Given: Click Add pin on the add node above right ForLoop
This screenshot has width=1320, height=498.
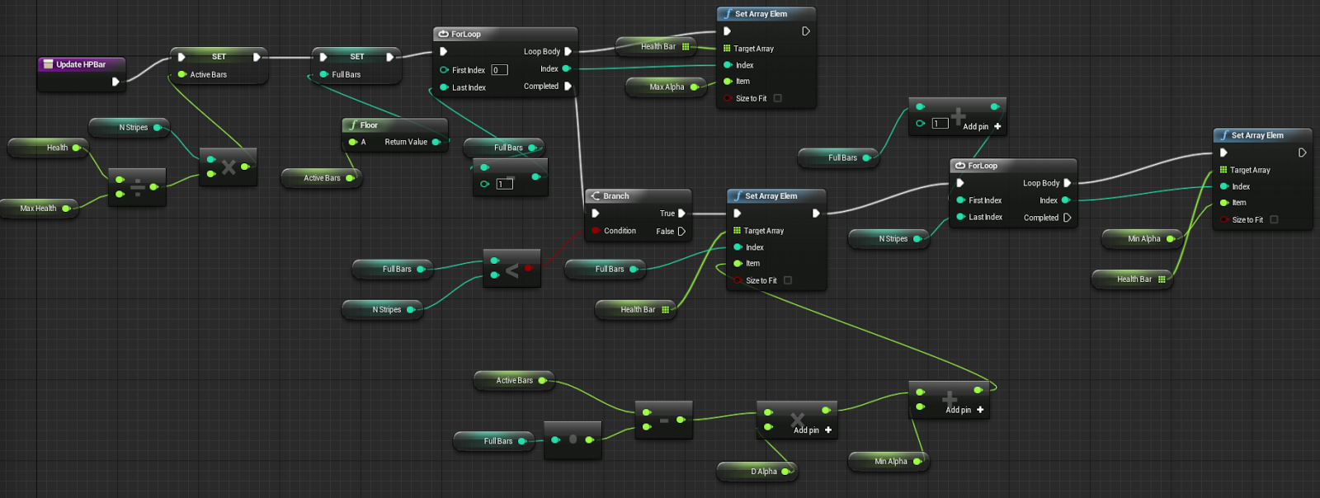Looking at the screenshot, I should (982, 126).
